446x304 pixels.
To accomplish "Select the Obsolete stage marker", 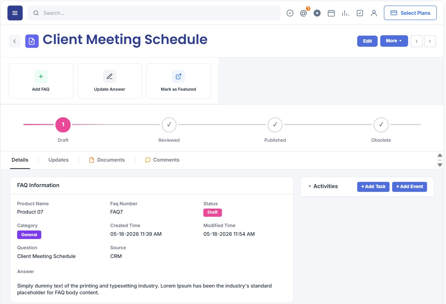I will tap(381, 125).
